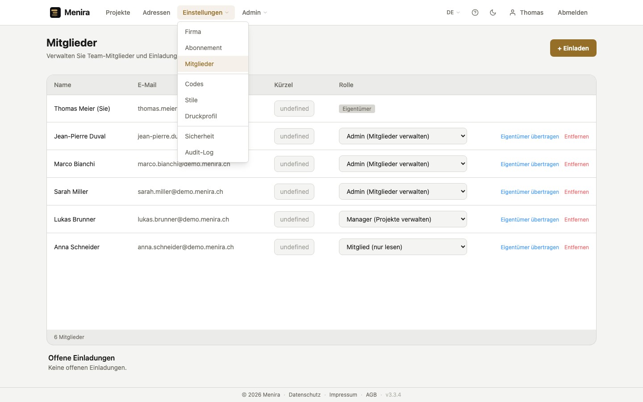
Task: Click sarah.miller@demo.menira.ch email
Action: pos(180,192)
